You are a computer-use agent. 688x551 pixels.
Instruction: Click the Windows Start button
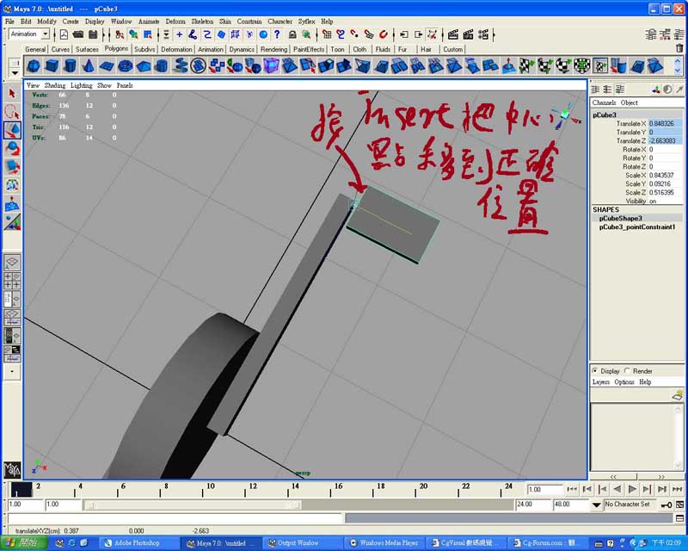pyautogui.click(x=24, y=543)
